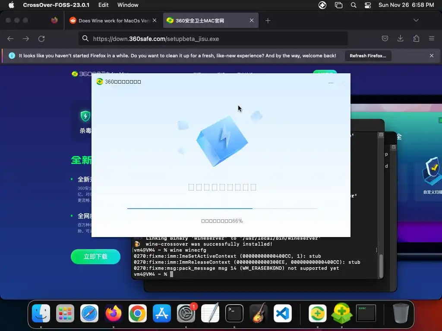
Task: Open GarageBand from the Dock
Action: tap(259, 313)
